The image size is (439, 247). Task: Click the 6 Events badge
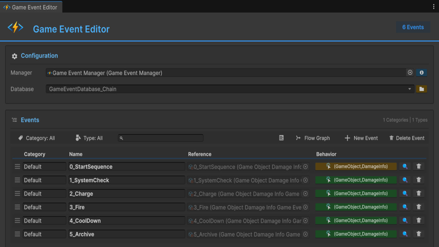click(413, 27)
